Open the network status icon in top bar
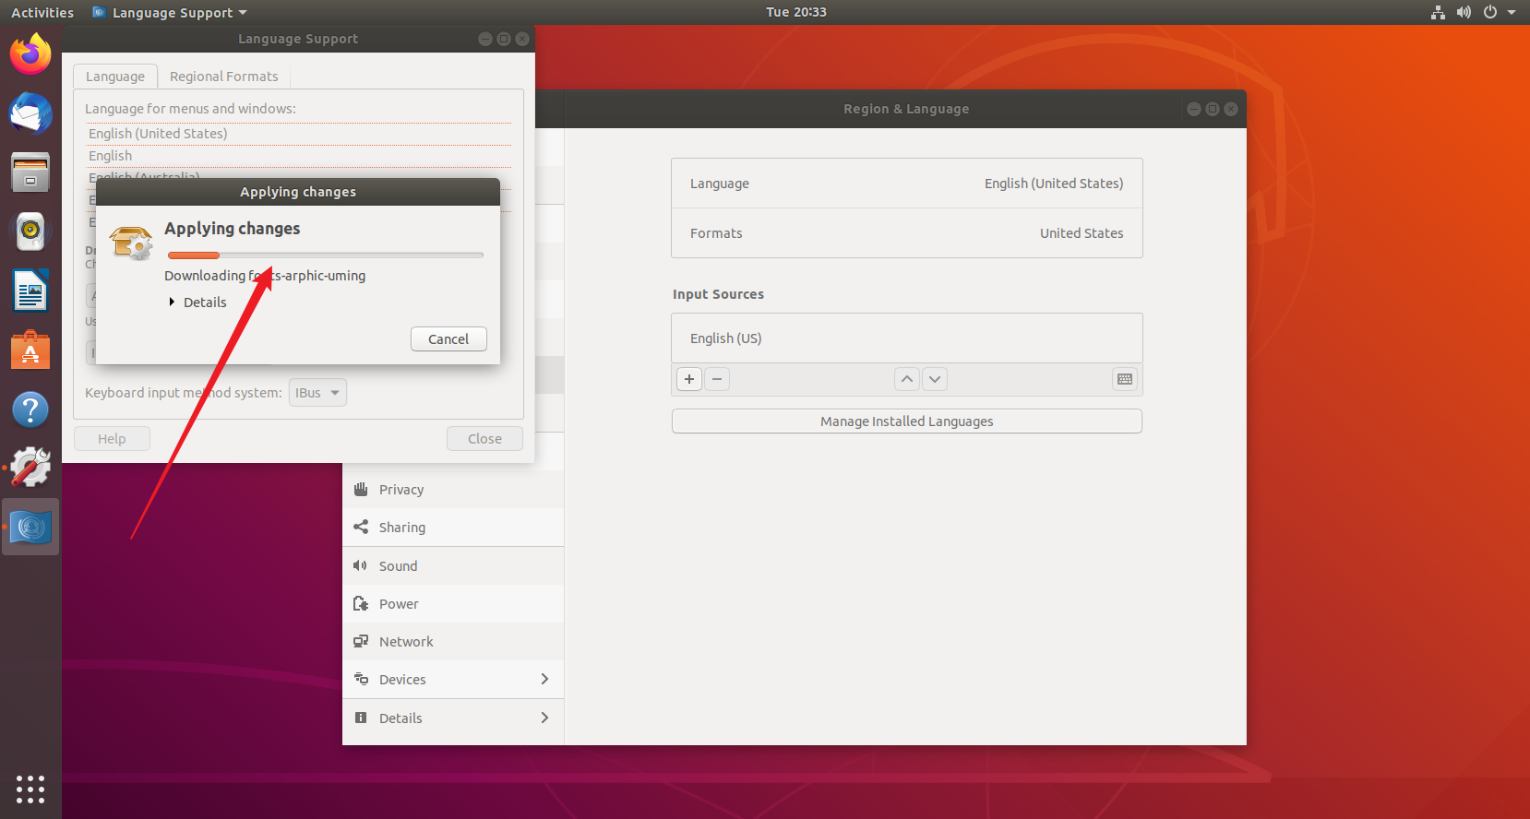The image size is (1530, 819). (1438, 12)
